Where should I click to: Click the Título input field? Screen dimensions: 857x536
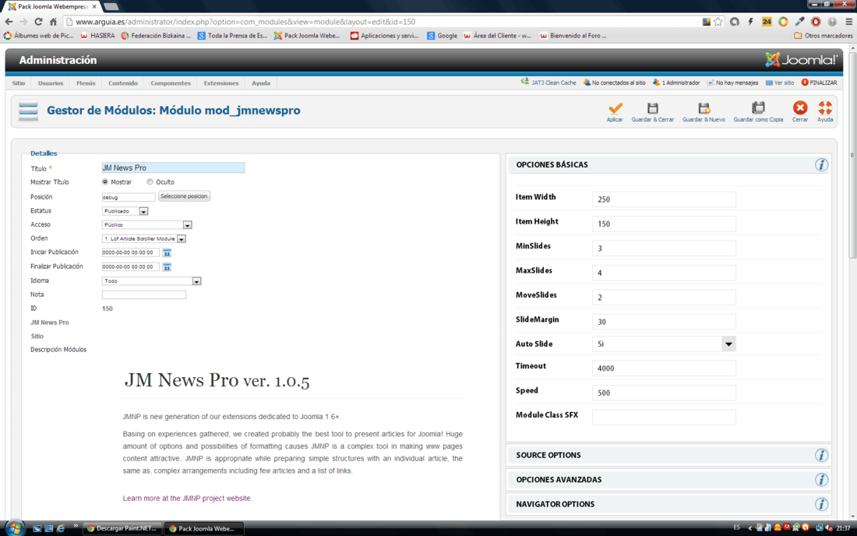173,167
